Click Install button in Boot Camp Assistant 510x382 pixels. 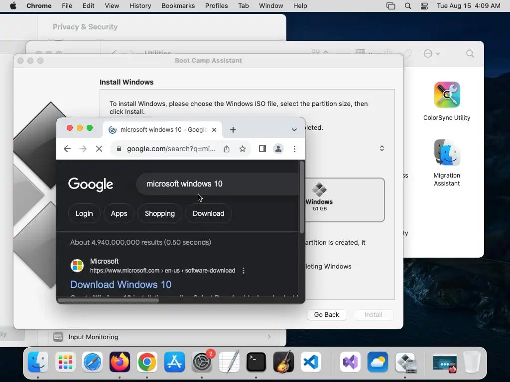coord(374,315)
